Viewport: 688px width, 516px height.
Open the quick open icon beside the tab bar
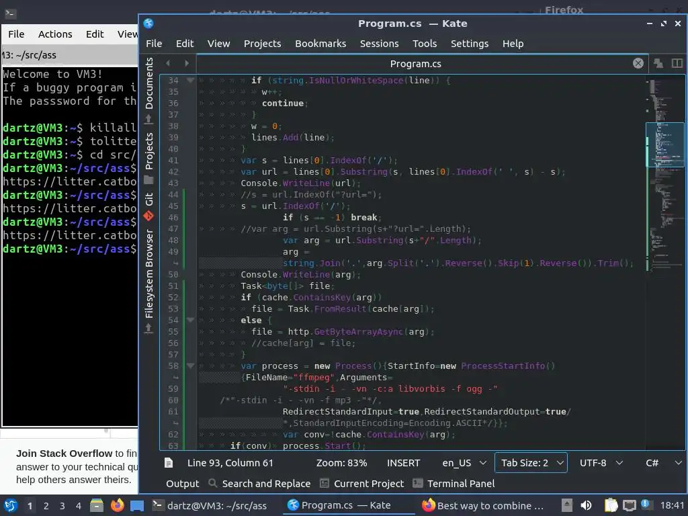(x=658, y=64)
